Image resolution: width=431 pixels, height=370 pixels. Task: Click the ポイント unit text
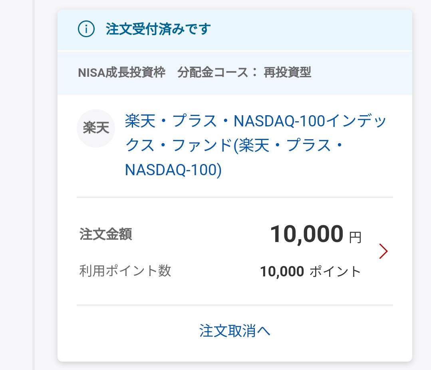coord(336,272)
